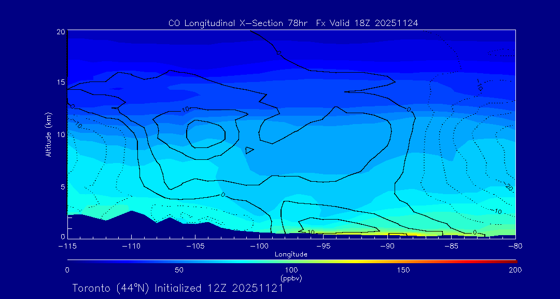This screenshot has height=299, width=560.
Task: Click the colorbar's 50 value label
Action: 179,270
